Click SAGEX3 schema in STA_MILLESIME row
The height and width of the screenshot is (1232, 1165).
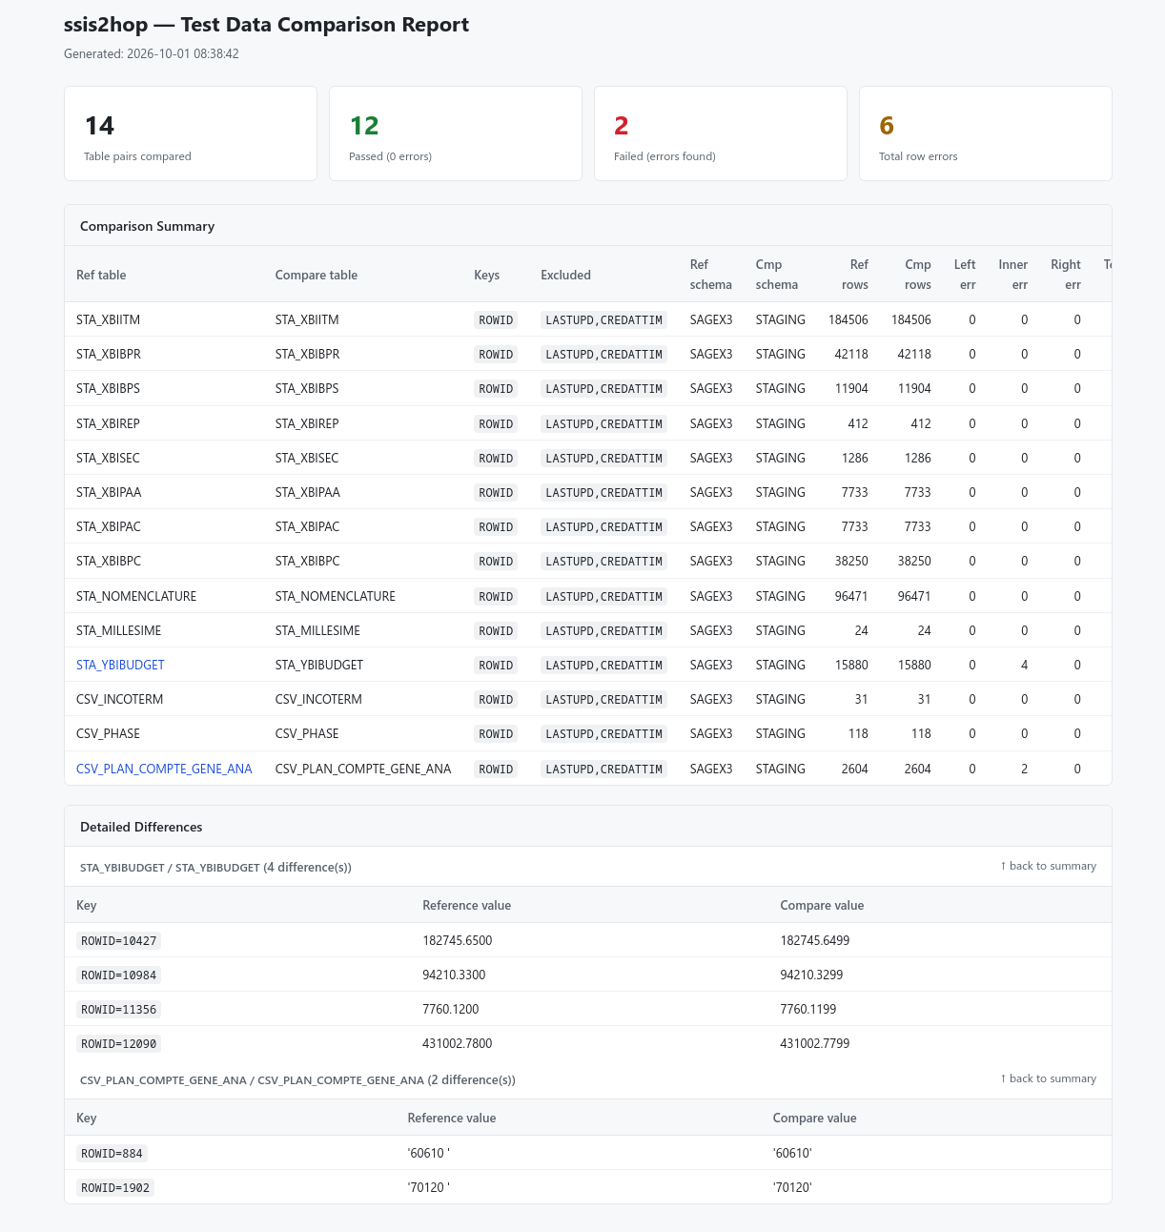coord(711,630)
